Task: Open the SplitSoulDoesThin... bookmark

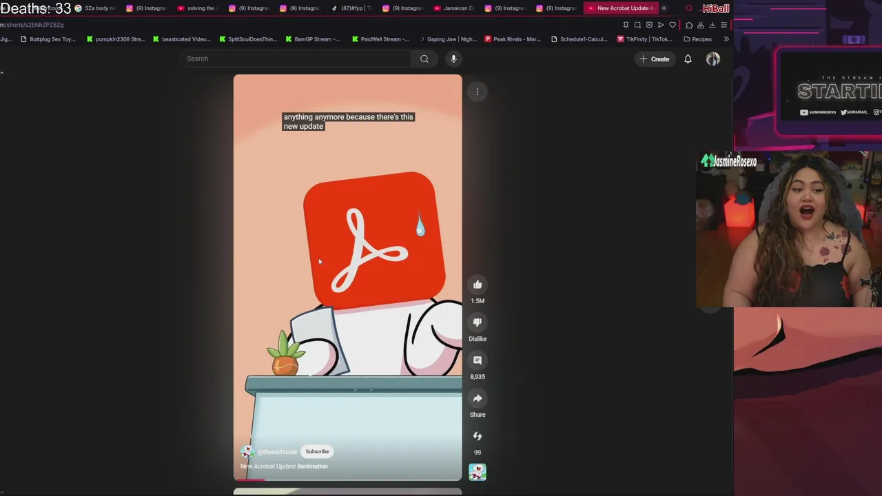Action: [x=247, y=39]
